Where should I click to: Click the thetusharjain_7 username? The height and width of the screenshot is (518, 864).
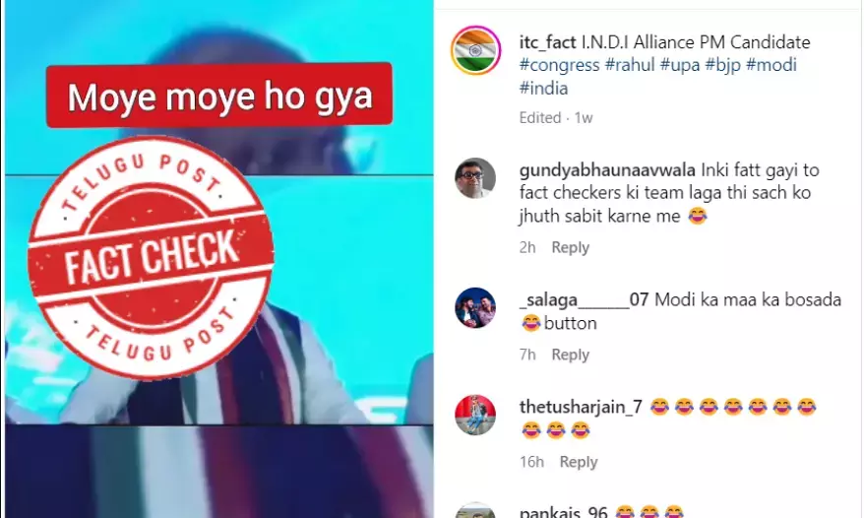point(581,407)
